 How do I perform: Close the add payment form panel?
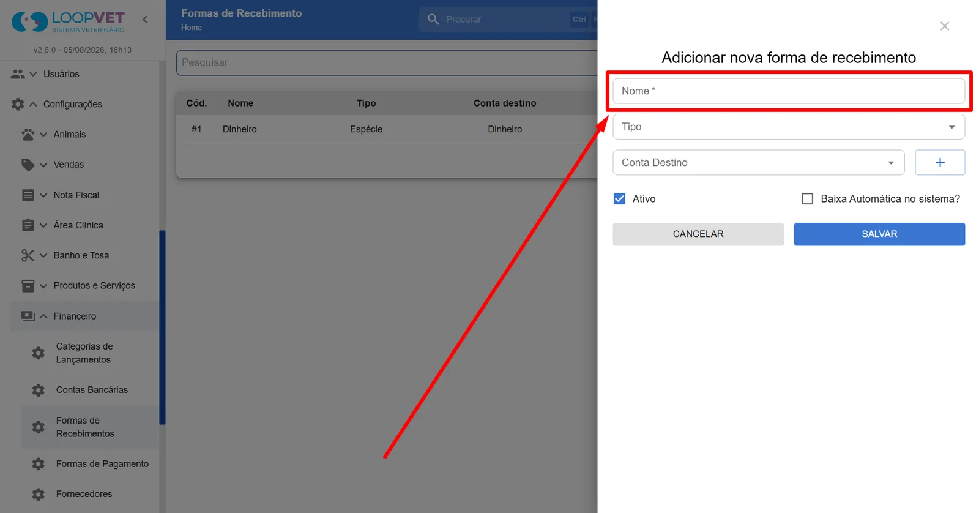coord(945,26)
